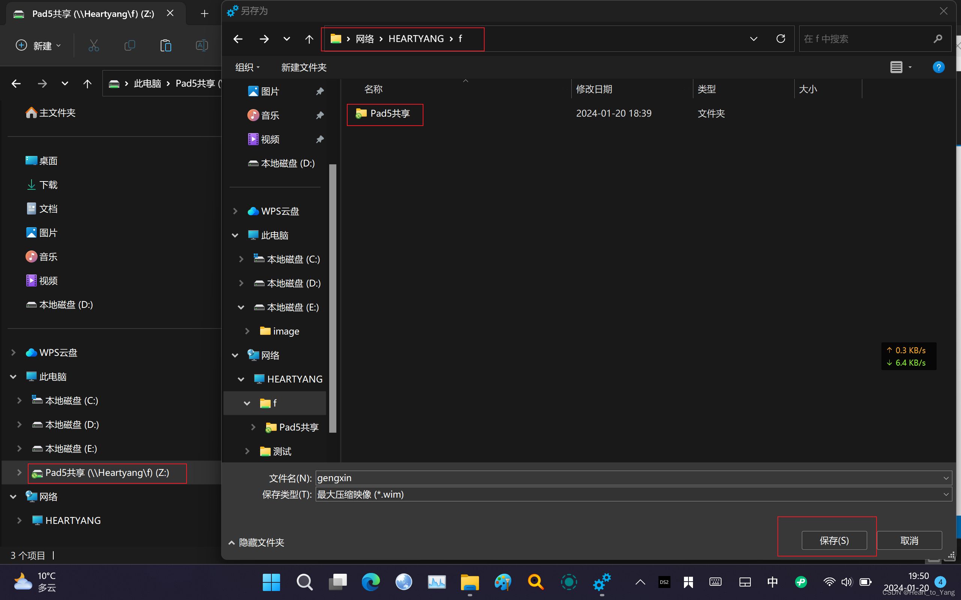
Task: Open File Explorer from taskbar
Action: coord(470,582)
